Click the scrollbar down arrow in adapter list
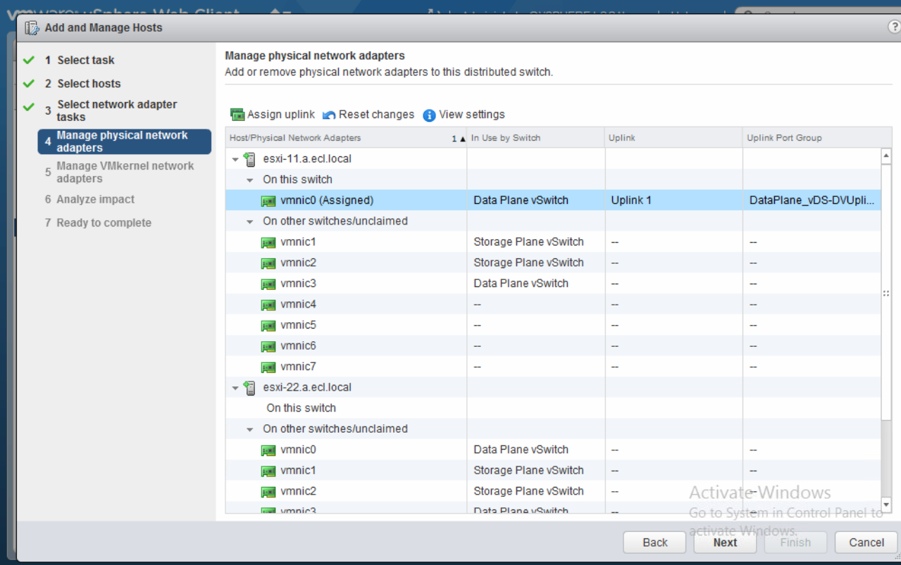Viewport: 901px width, 565px height. (886, 504)
